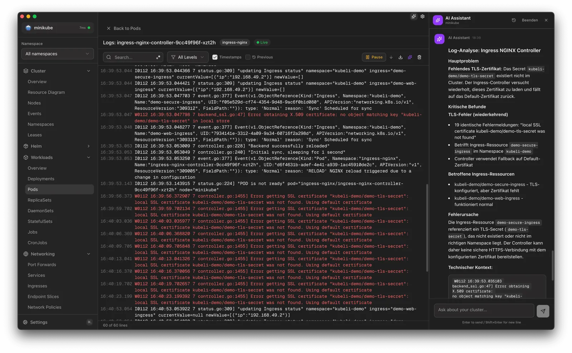Open CronJobs list
This screenshot has height=353, width=572.
pos(37,243)
